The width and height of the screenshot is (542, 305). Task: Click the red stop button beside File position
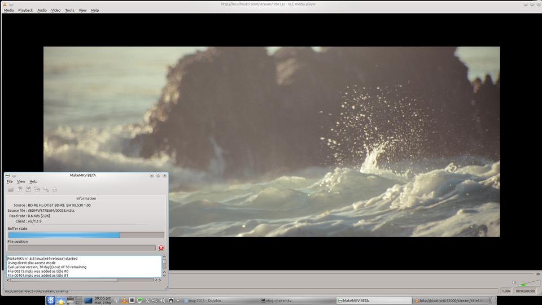click(x=161, y=248)
